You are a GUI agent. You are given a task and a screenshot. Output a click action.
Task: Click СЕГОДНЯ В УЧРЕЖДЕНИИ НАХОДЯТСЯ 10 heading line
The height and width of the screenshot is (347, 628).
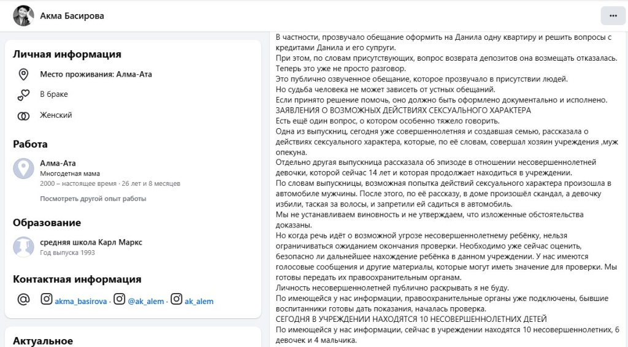click(x=411, y=319)
